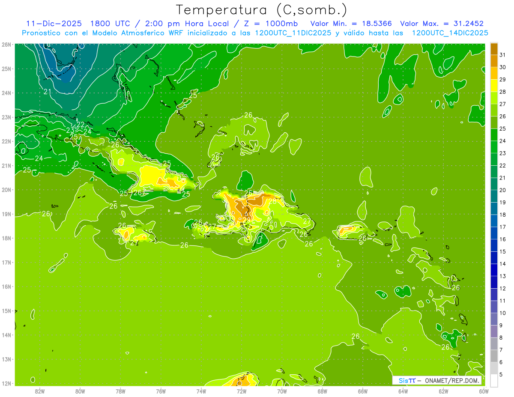
Task: Click the 60W longitude axis label
Action: (484, 391)
